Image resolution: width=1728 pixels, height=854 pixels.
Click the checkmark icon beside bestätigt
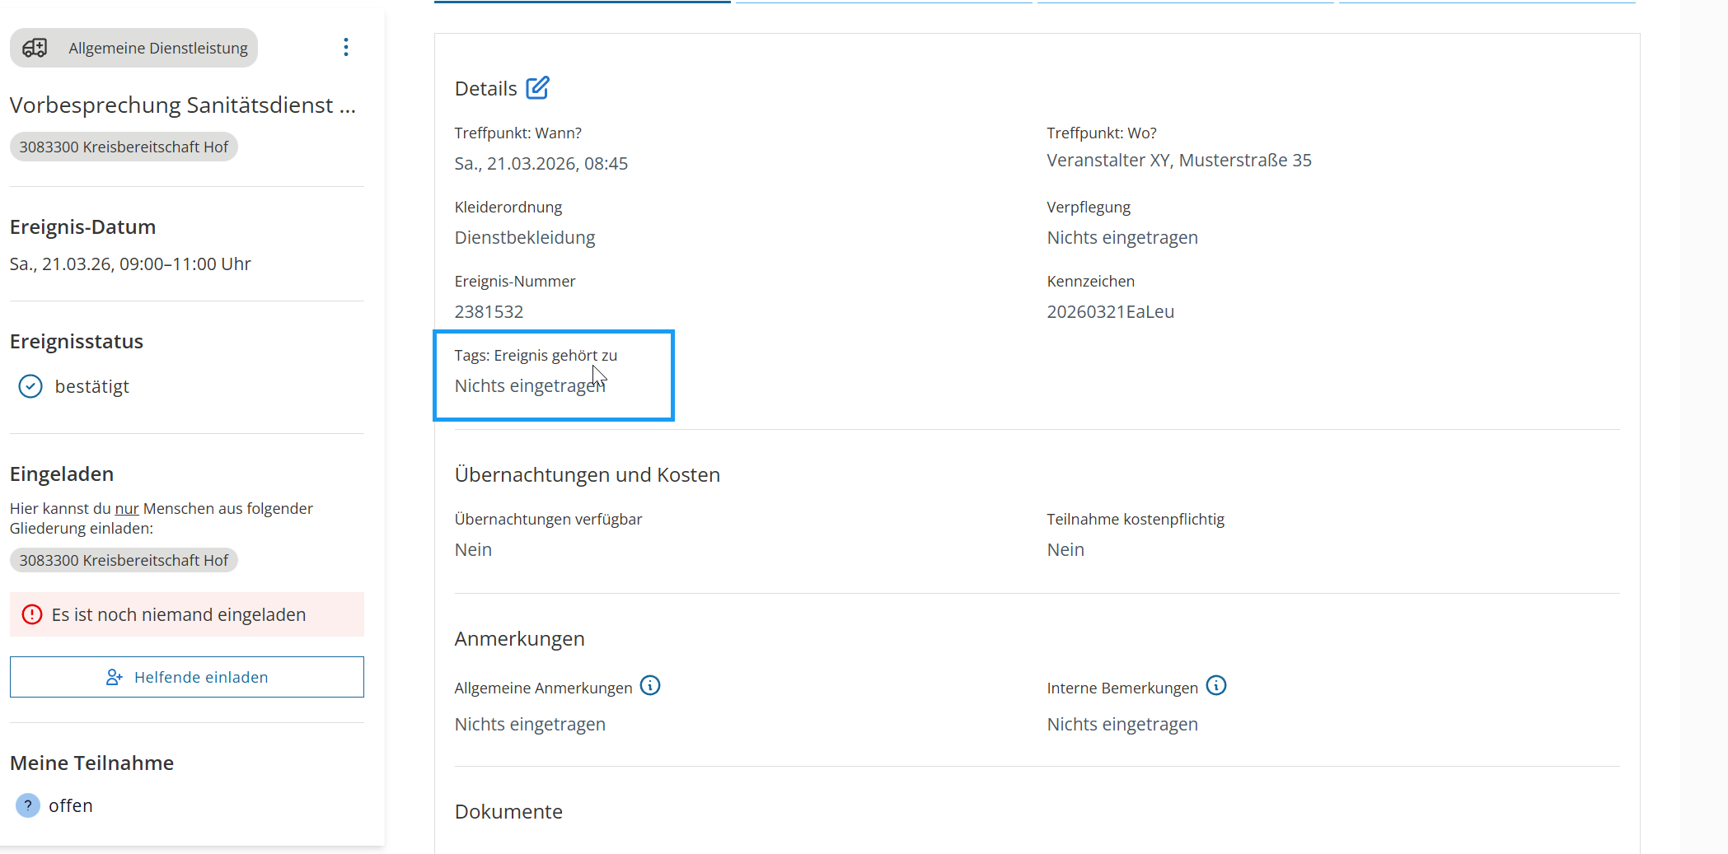tap(30, 386)
